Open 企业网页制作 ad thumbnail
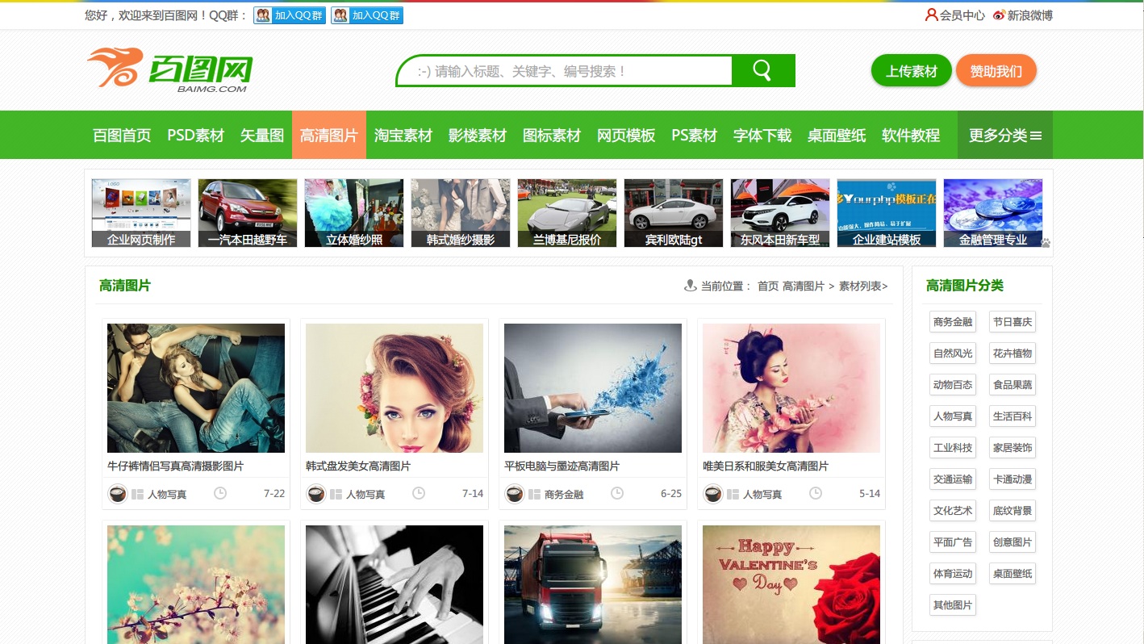Viewport: 1144px width, 644px height. coord(141,213)
